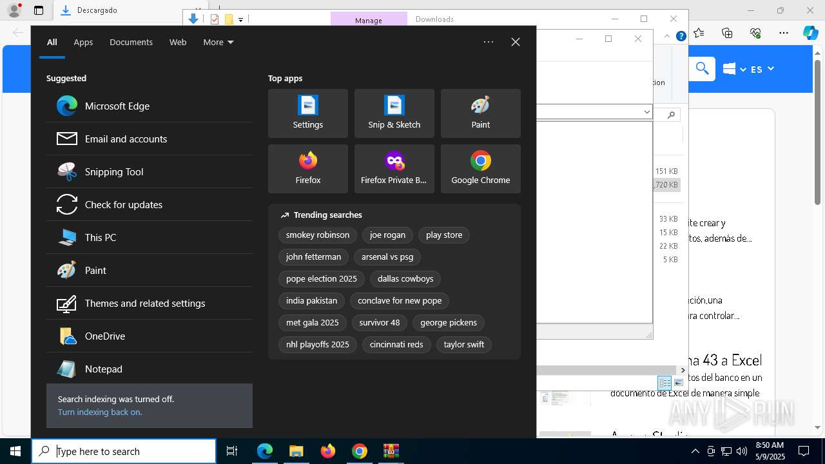Open Notepad from Suggested list
825x464 pixels.
pyautogui.click(x=150, y=369)
